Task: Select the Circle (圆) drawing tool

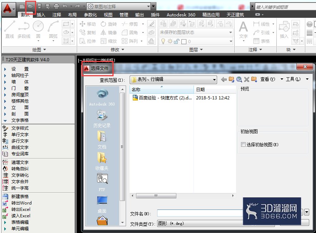Action: tap(38, 29)
